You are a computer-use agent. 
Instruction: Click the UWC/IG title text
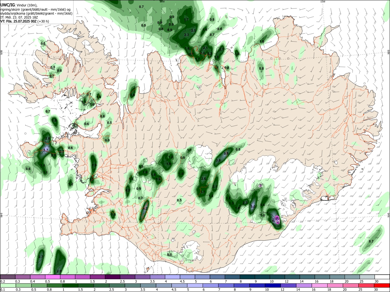[x=7, y=5]
